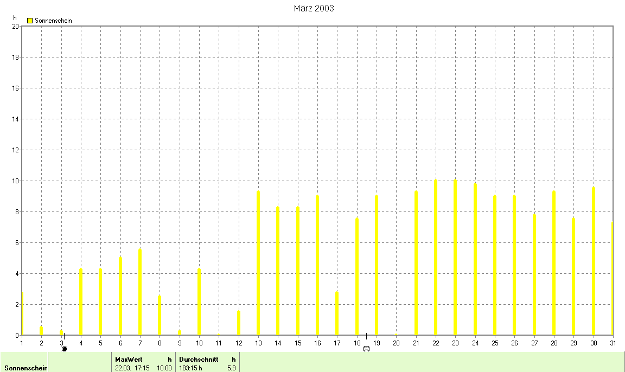Click the yellow Sonnenschein legend swatch

coord(30,21)
